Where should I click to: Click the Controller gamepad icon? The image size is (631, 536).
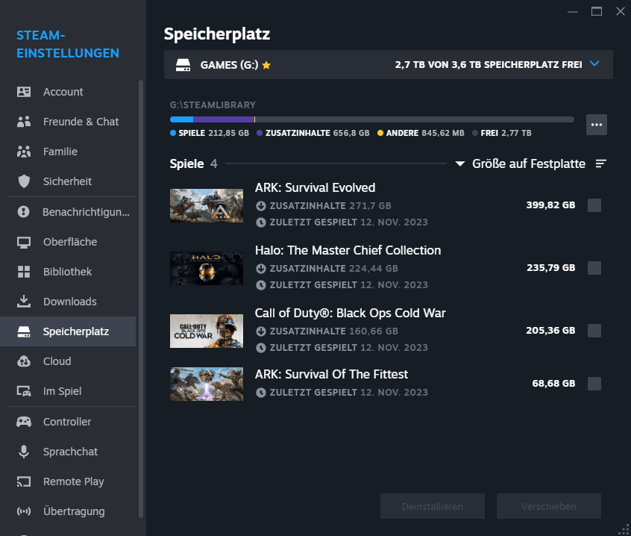pyautogui.click(x=24, y=422)
